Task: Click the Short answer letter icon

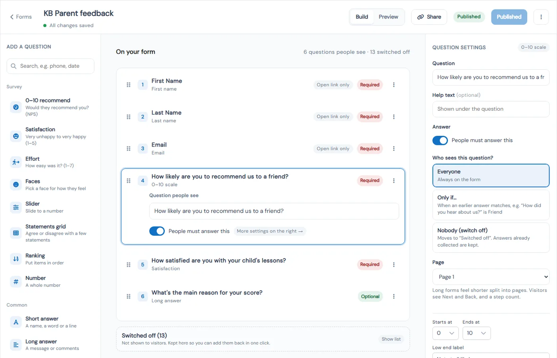Action: [16, 322]
